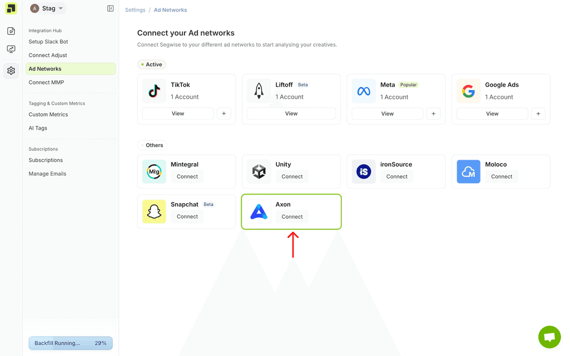Select Ad Networks in sidebar
570x356 pixels.
pos(71,69)
